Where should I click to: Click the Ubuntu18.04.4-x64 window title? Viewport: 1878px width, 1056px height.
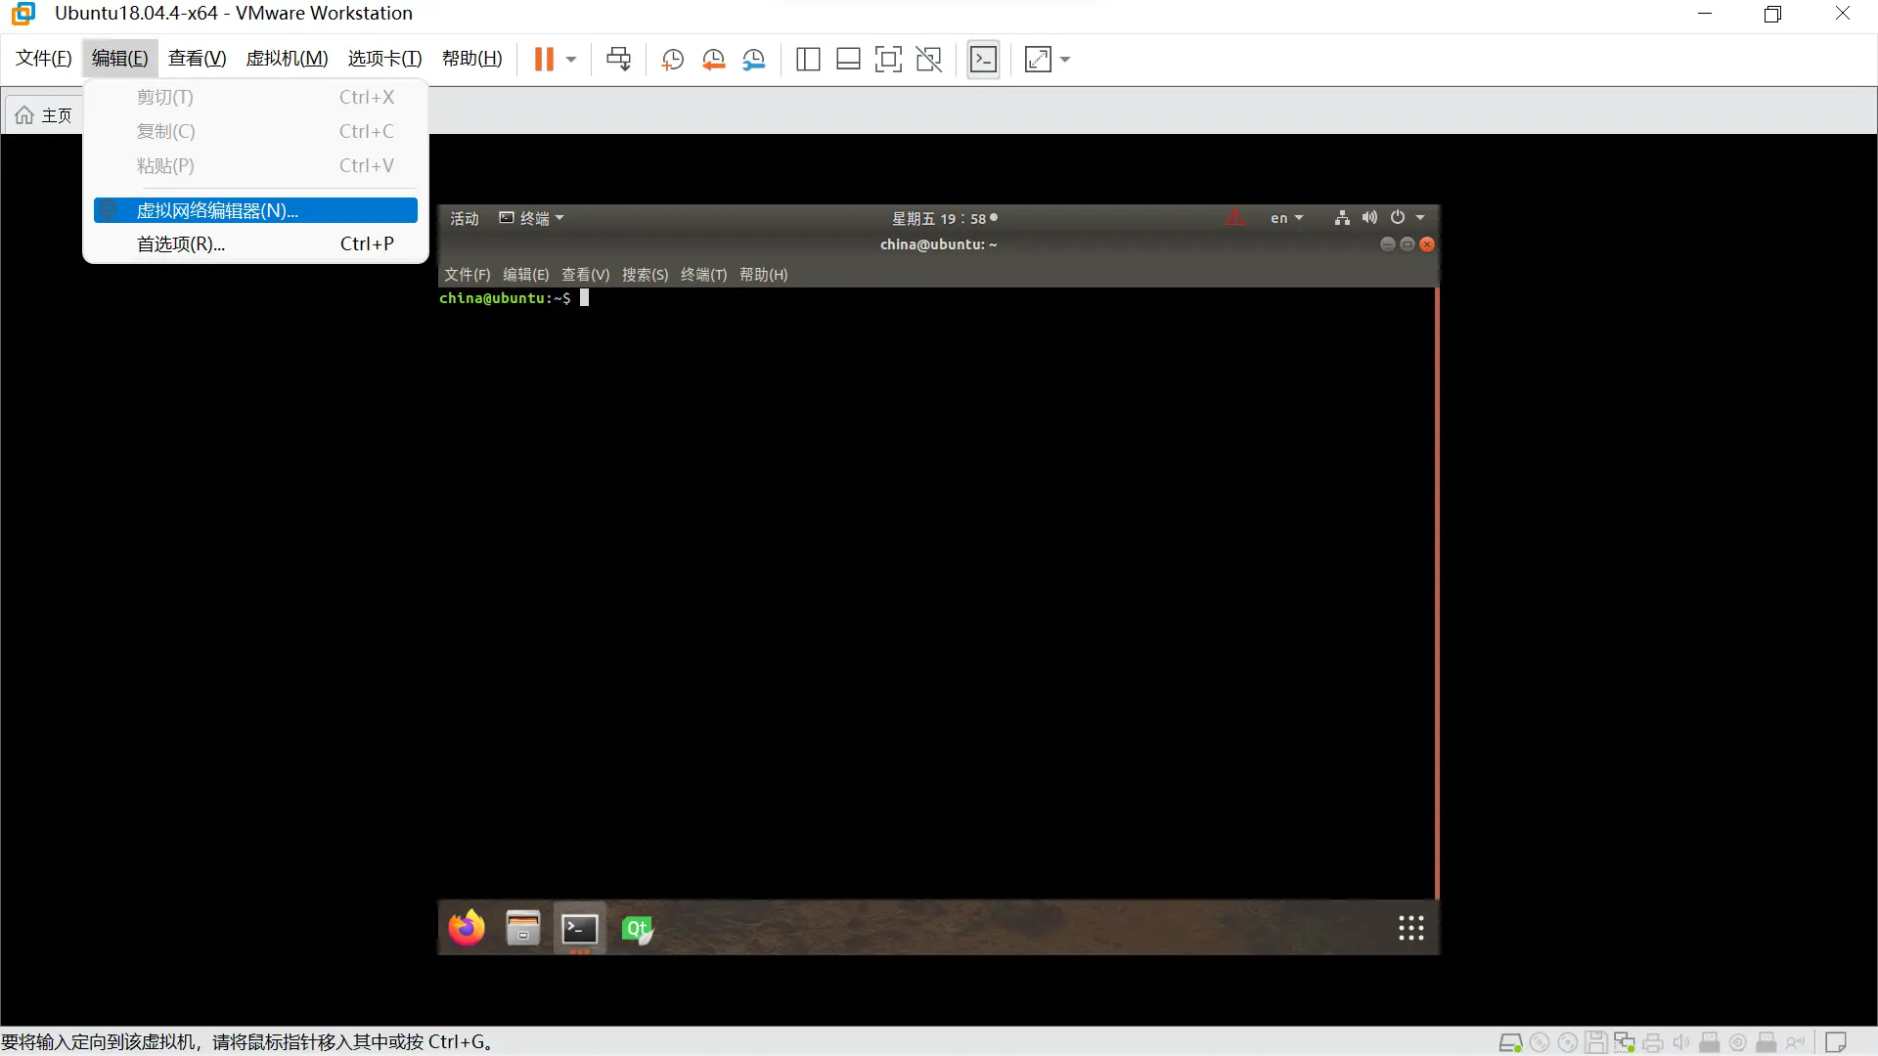tap(234, 14)
